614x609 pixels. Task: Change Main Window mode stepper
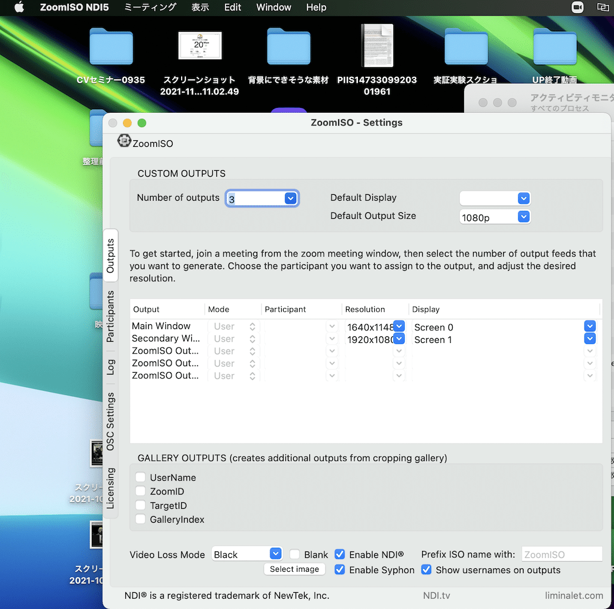pos(252,327)
